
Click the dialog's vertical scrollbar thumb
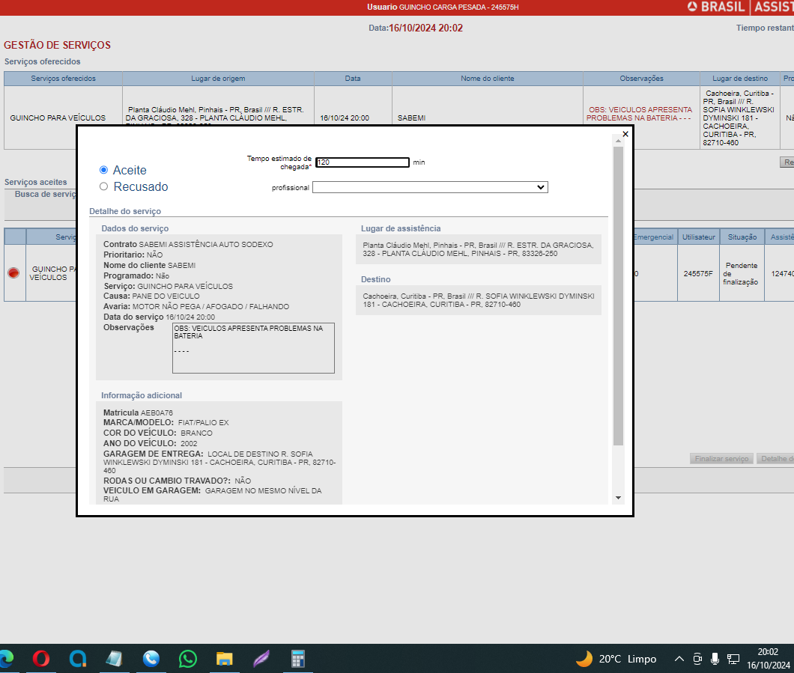[618, 296]
